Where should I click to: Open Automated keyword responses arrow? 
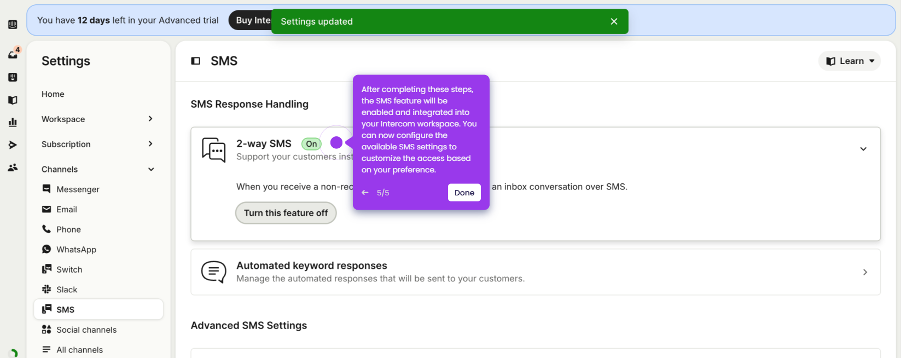tap(865, 272)
